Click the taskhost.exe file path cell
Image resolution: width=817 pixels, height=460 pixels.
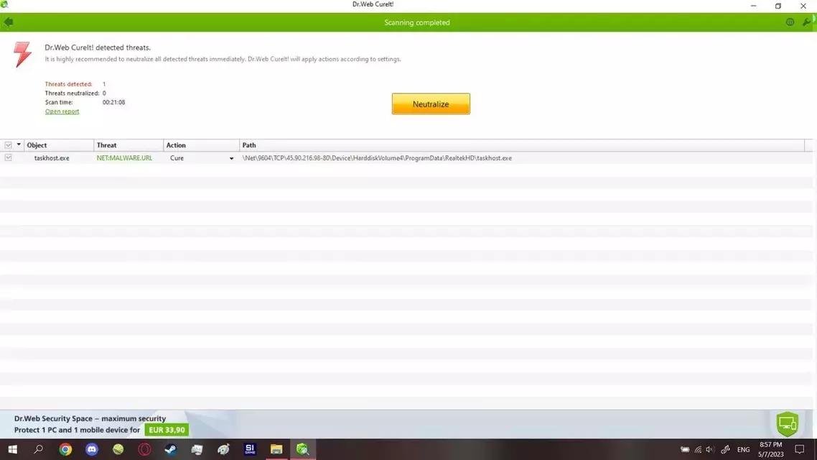point(377,158)
